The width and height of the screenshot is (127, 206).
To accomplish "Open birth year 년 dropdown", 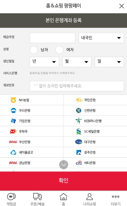I will 44,62.
